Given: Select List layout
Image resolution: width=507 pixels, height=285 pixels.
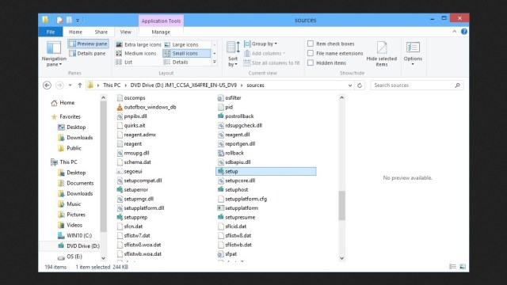Looking at the screenshot, I should click(124, 62).
